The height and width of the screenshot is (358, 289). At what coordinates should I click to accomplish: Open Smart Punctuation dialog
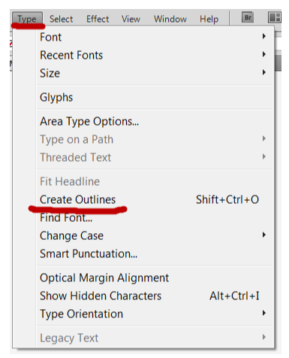pos(155,253)
